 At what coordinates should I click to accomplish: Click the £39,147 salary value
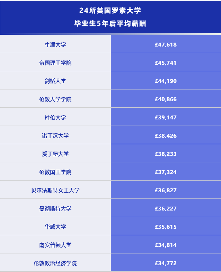166,117
